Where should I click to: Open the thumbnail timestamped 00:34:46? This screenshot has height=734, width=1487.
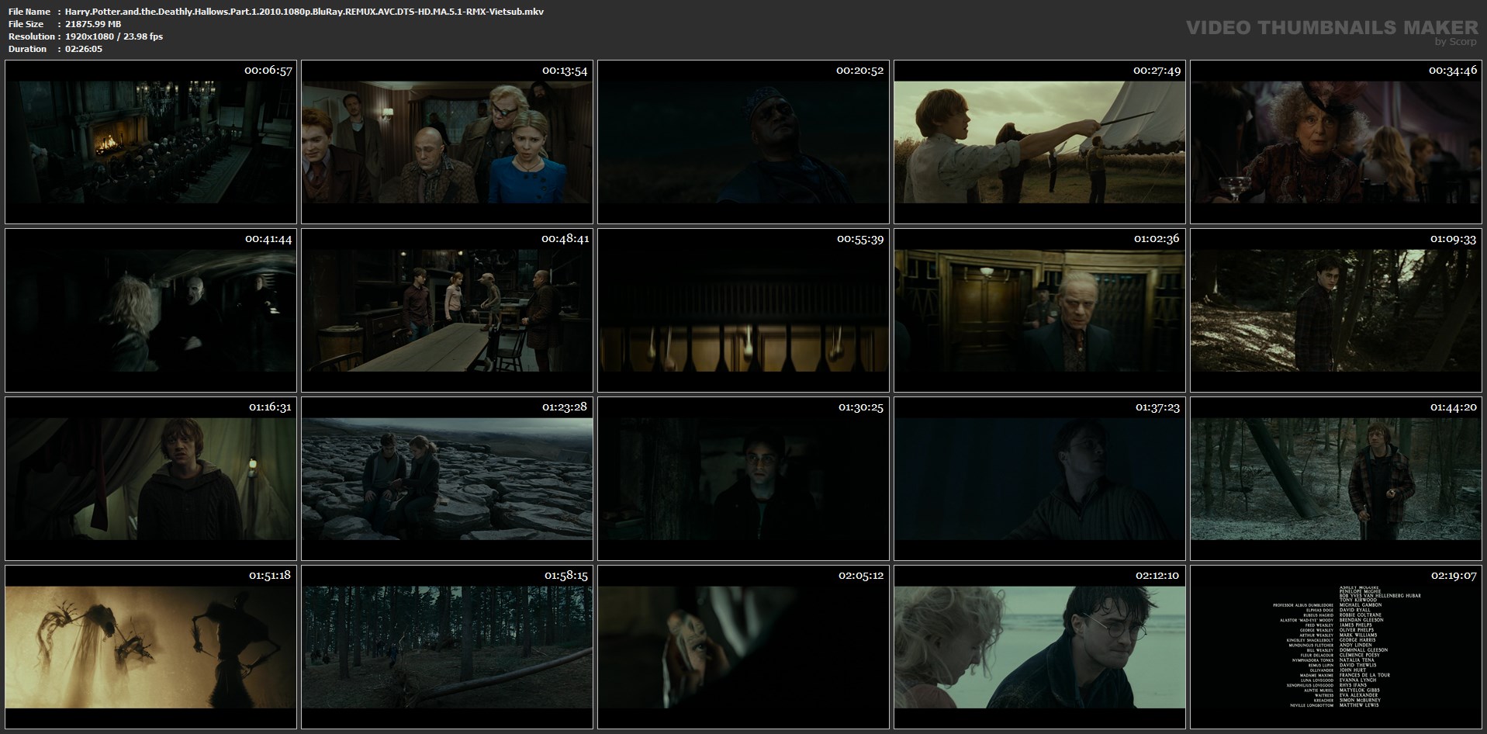(1336, 142)
